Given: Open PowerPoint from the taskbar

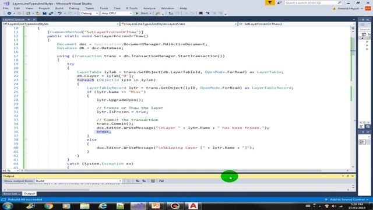Looking at the screenshot, I should click(x=156, y=206).
